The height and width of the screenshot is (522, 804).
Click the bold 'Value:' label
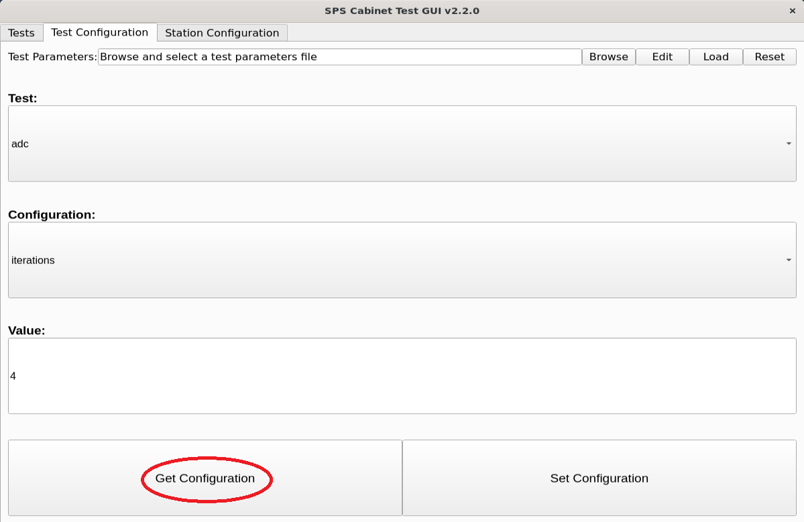(x=26, y=330)
